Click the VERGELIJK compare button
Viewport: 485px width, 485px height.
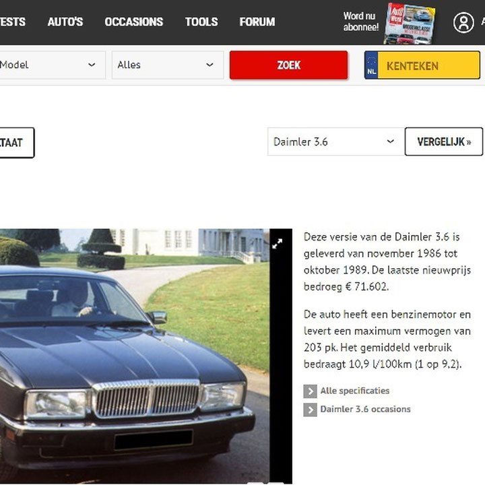click(x=443, y=141)
